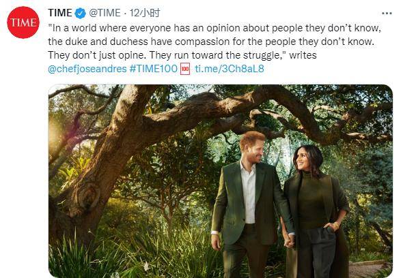Screen dimensions: 403x278
Task: Click the couple's joined hands in the photo
Action: click(x=290, y=241)
